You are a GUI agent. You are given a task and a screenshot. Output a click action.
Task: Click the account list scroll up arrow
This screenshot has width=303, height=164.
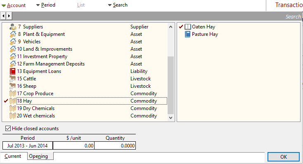(170, 27)
